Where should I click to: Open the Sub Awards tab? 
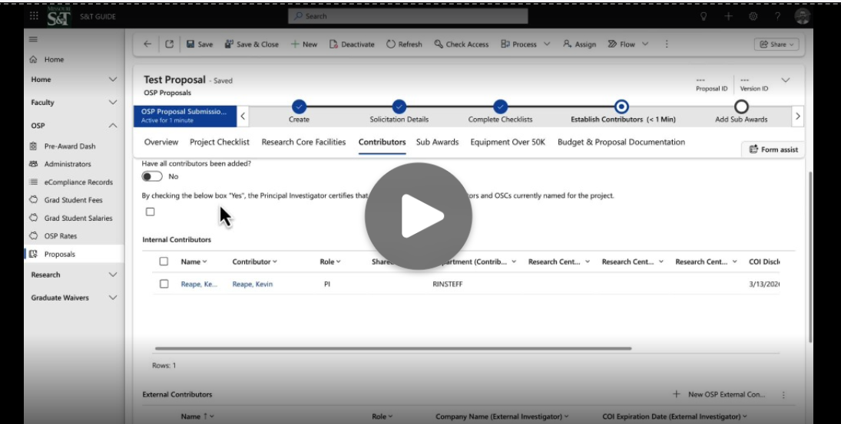pos(437,142)
